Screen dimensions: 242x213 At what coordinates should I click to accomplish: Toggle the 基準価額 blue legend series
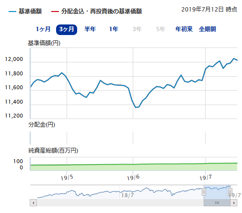coord(25,12)
